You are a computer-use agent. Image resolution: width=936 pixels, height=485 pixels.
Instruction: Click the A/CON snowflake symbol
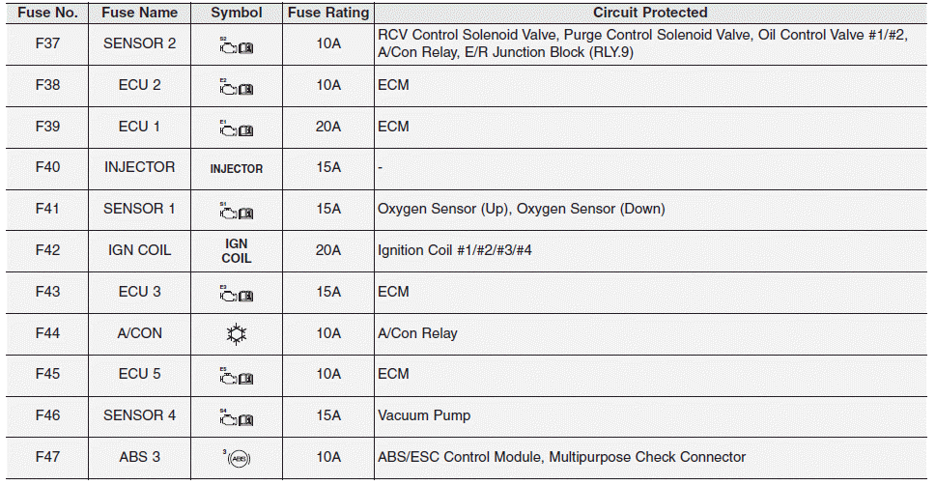236,334
